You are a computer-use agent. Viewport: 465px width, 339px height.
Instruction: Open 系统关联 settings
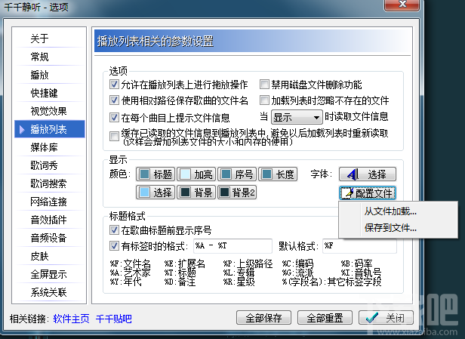pos(49,292)
